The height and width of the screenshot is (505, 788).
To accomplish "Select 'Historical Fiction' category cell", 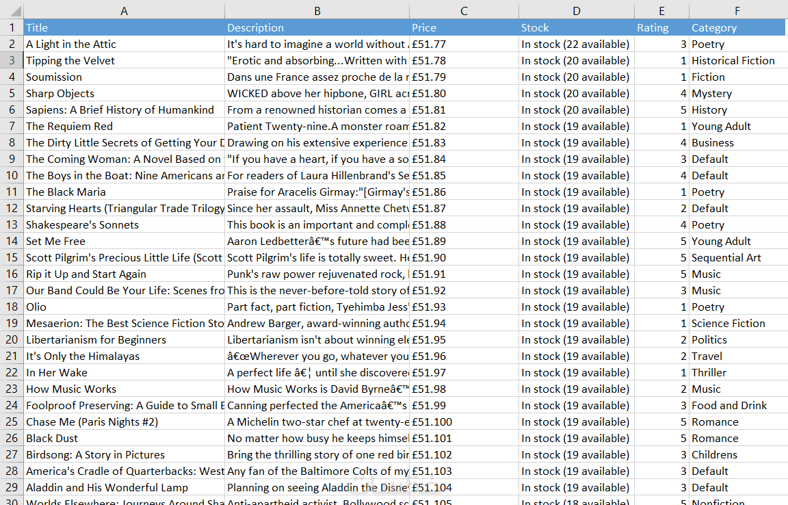I will coord(737,60).
